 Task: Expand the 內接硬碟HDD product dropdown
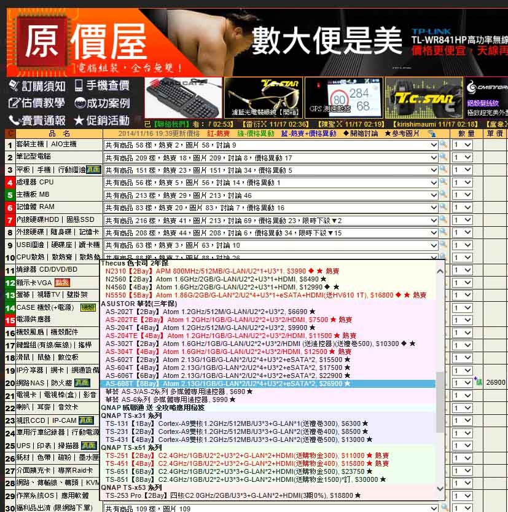[271, 221]
